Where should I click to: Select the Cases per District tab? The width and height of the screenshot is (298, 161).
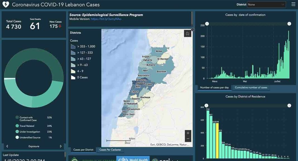click(x=83, y=150)
